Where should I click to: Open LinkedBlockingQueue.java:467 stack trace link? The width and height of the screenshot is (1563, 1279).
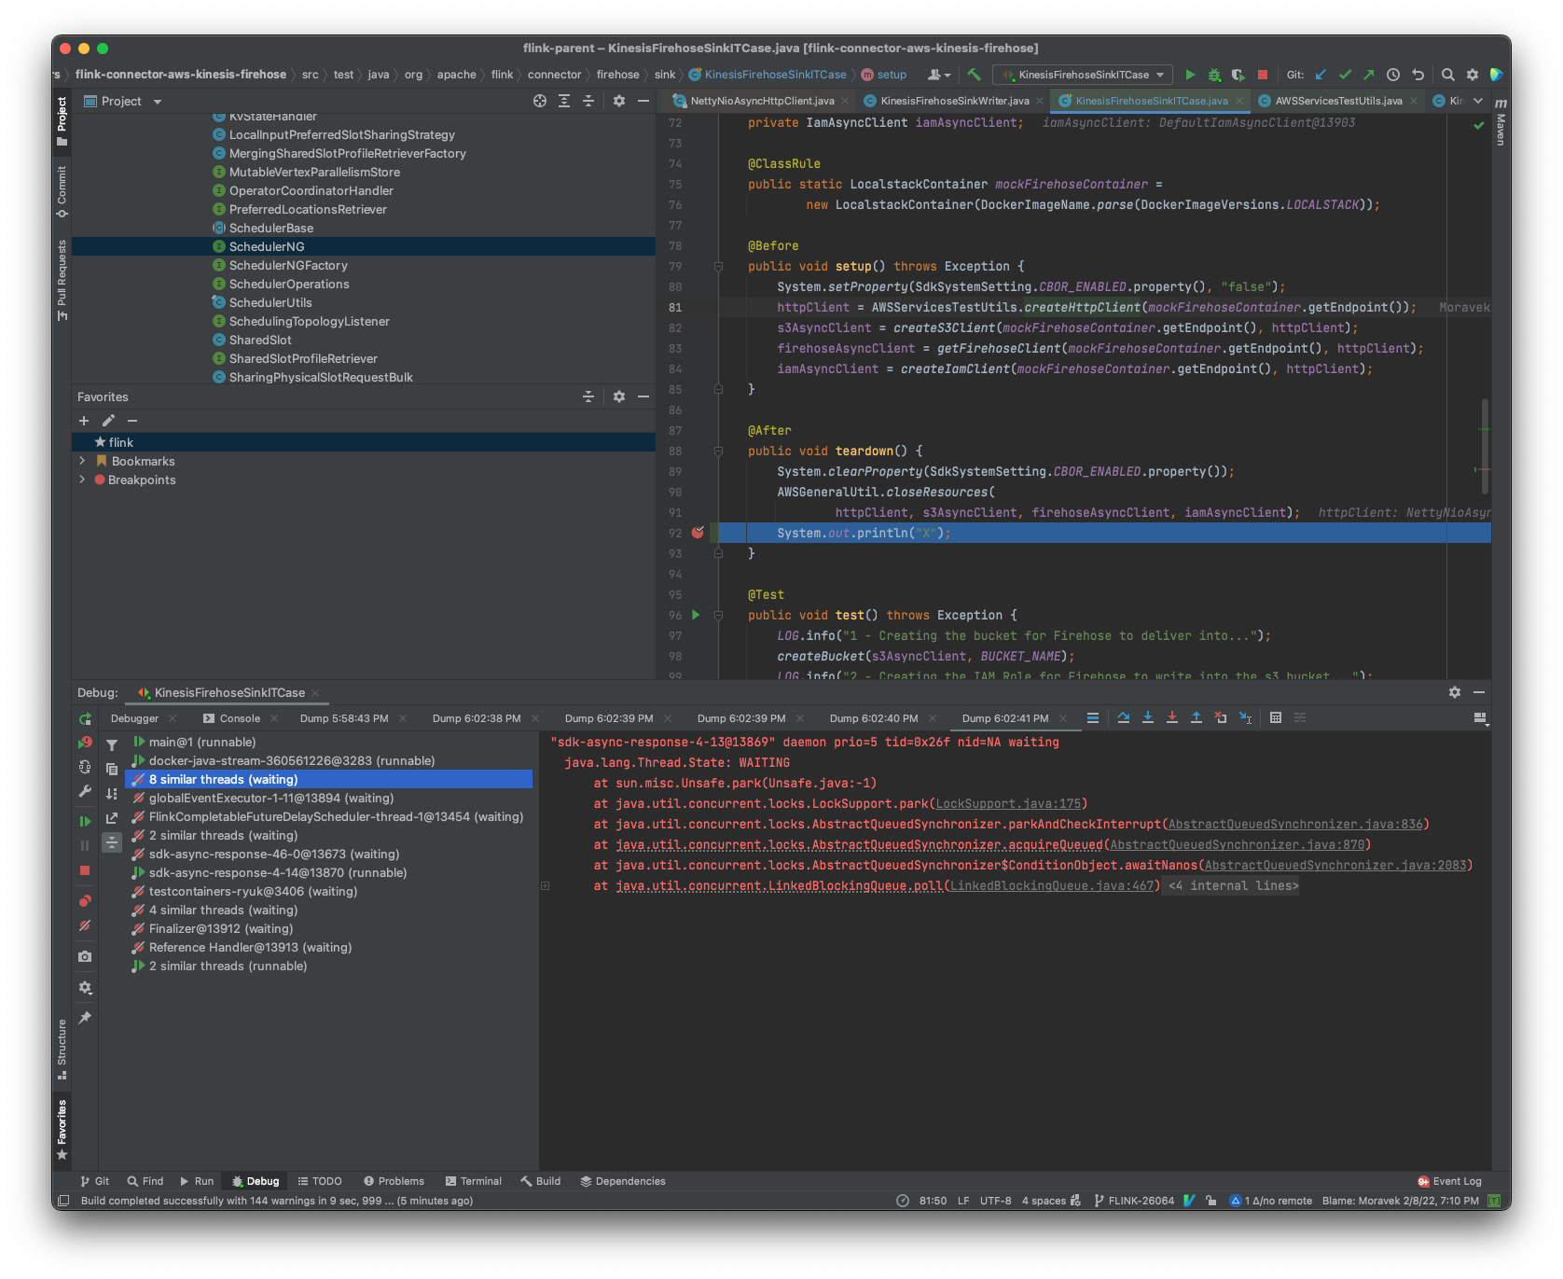click(x=1052, y=885)
